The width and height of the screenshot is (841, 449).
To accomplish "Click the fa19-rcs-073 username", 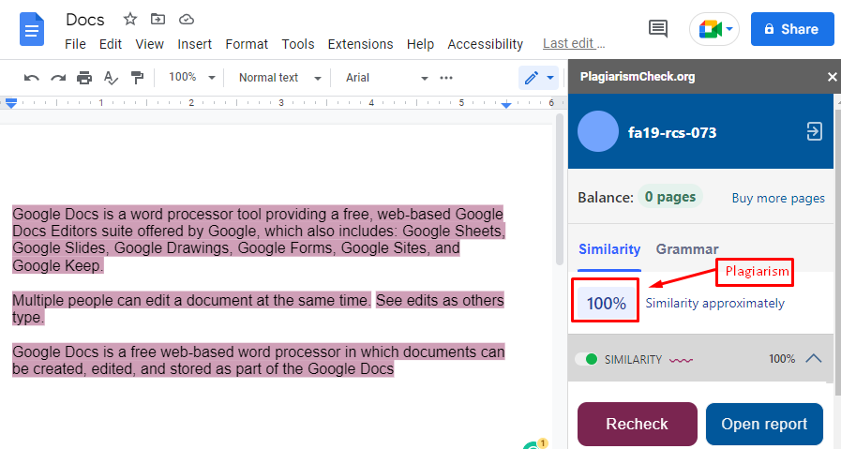I will tap(672, 132).
